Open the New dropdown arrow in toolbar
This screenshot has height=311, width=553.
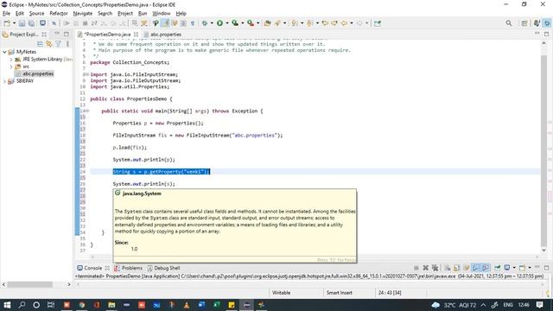pyautogui.click(x=15, y=23)
